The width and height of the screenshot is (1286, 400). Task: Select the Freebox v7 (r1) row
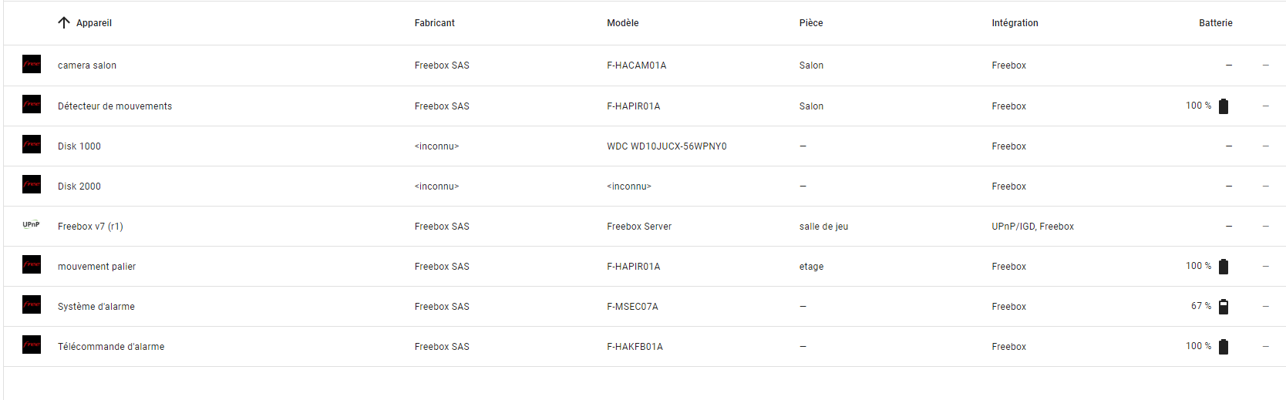pos(645,226)
